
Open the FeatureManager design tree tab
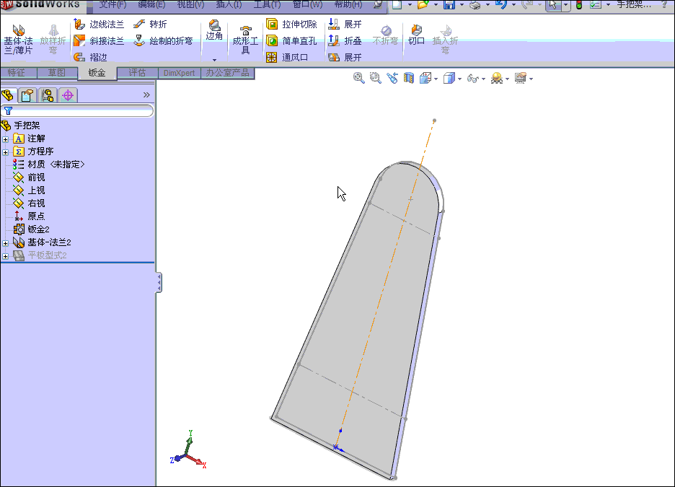[x=8, y=95]
